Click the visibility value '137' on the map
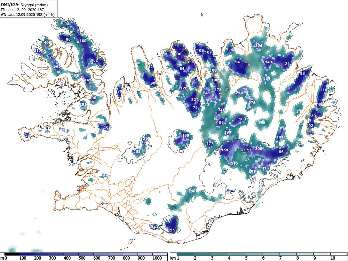348x261 pixels. (229, 49)
